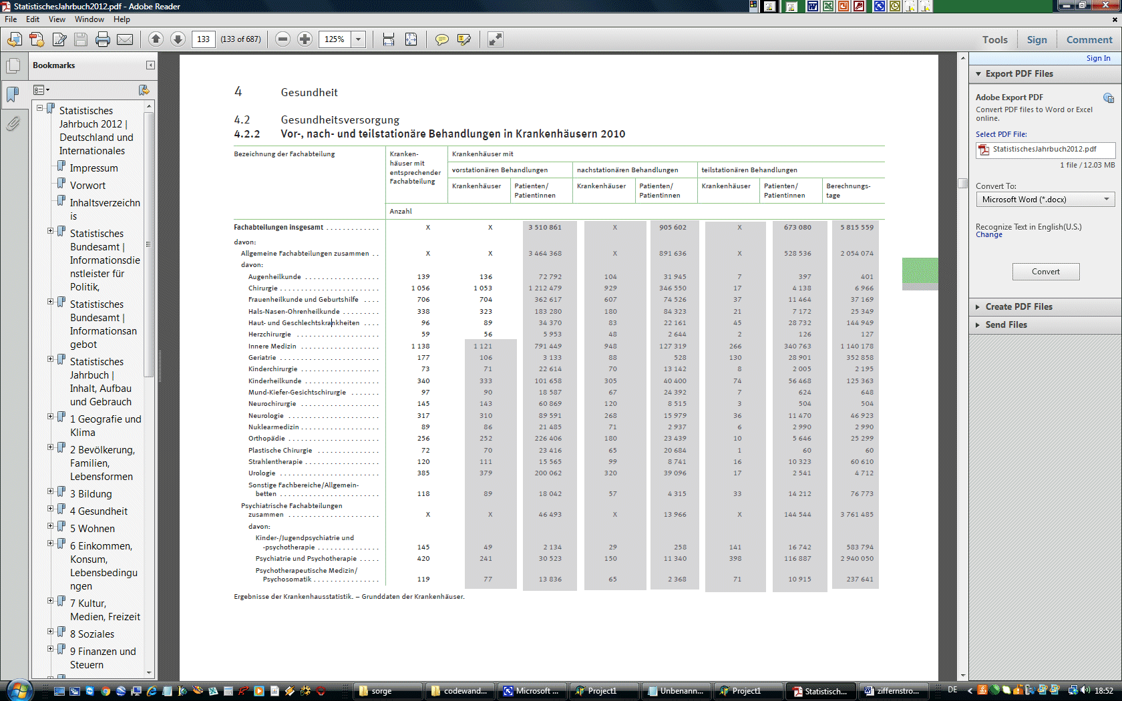
Task: Open the zoom level dropdown
Action: (358, 39)
